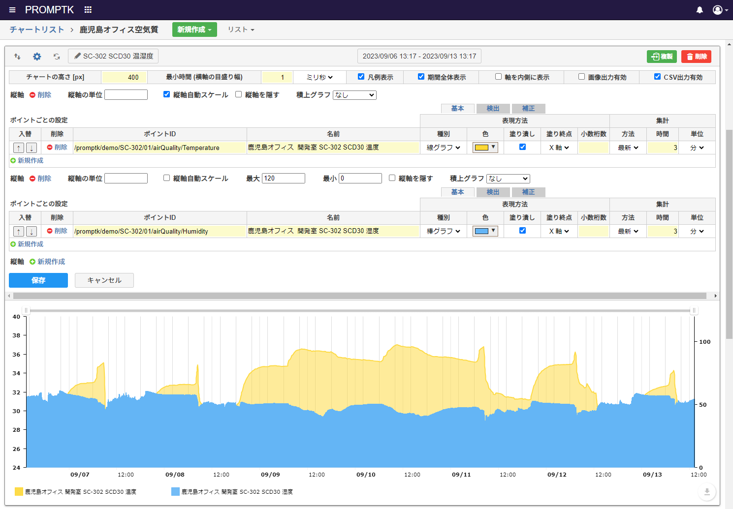The image size is (733, 509).
Task: Open Temperature fill endpoint dropdown
Action: pyautogui.click(x=559, y=148)
